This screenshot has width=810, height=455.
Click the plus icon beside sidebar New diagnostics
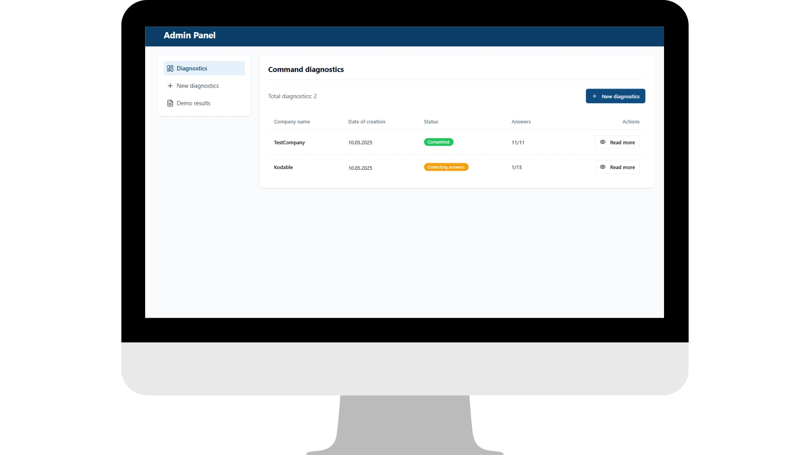pos(170,86)
